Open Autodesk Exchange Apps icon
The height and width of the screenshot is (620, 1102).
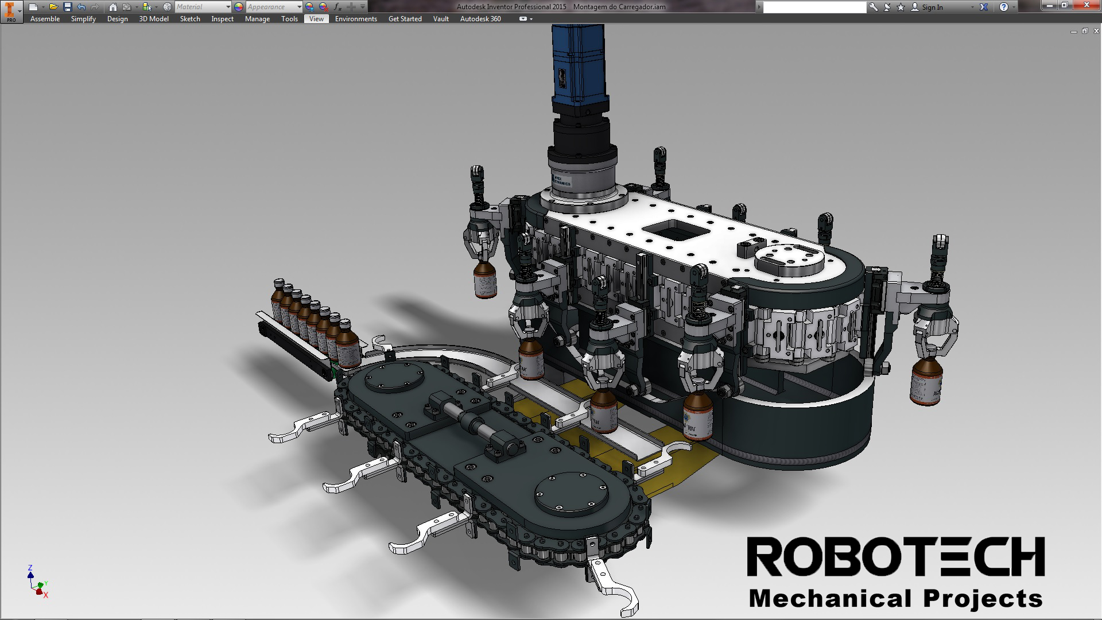click(x=984, y=7)
